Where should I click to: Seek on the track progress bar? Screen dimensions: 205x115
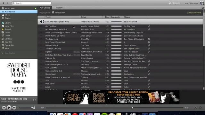(114, 108)
